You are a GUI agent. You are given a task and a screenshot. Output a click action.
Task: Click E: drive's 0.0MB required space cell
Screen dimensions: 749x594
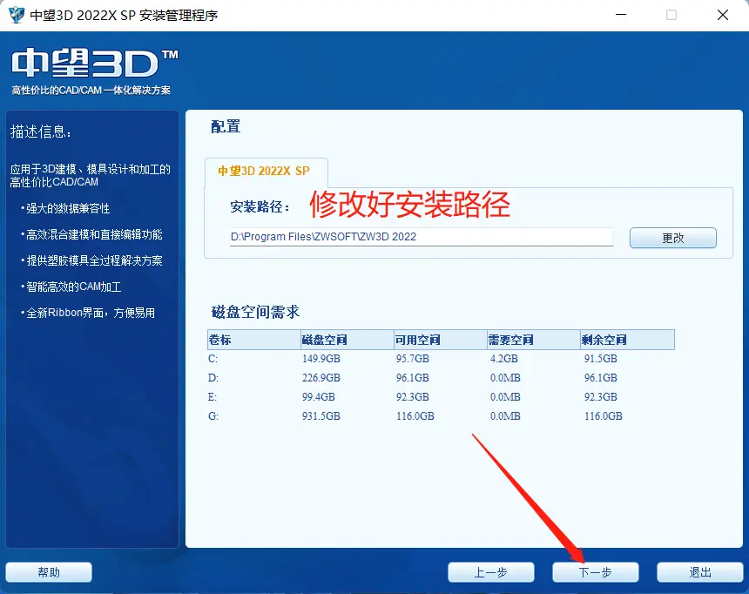point(505,396)
